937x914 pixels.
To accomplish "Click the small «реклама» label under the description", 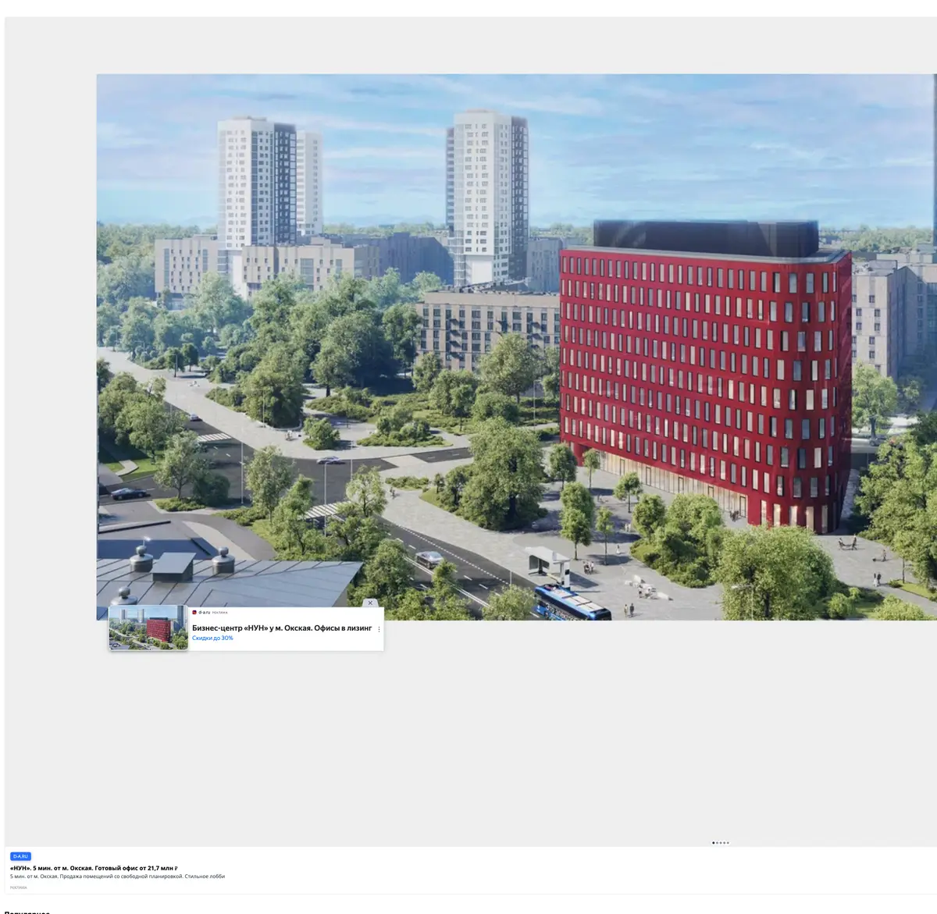I will pos(19,887).
